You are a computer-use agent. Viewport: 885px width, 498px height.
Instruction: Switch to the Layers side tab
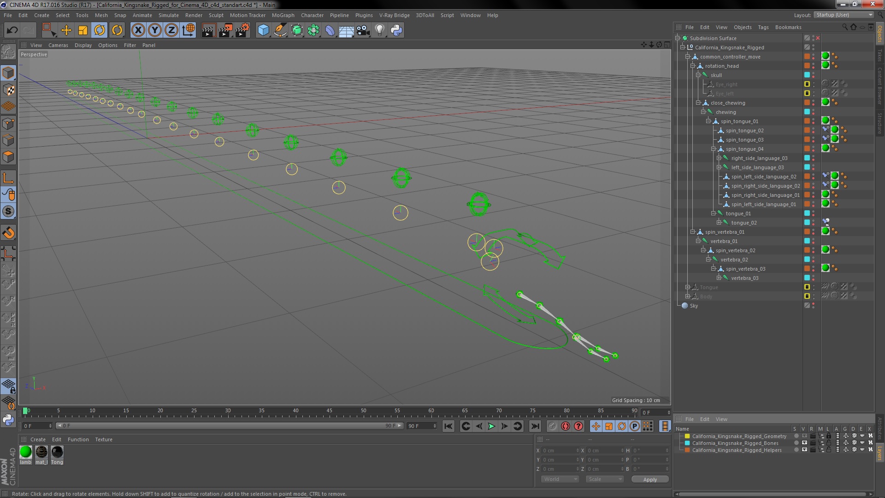coord(879,453)
